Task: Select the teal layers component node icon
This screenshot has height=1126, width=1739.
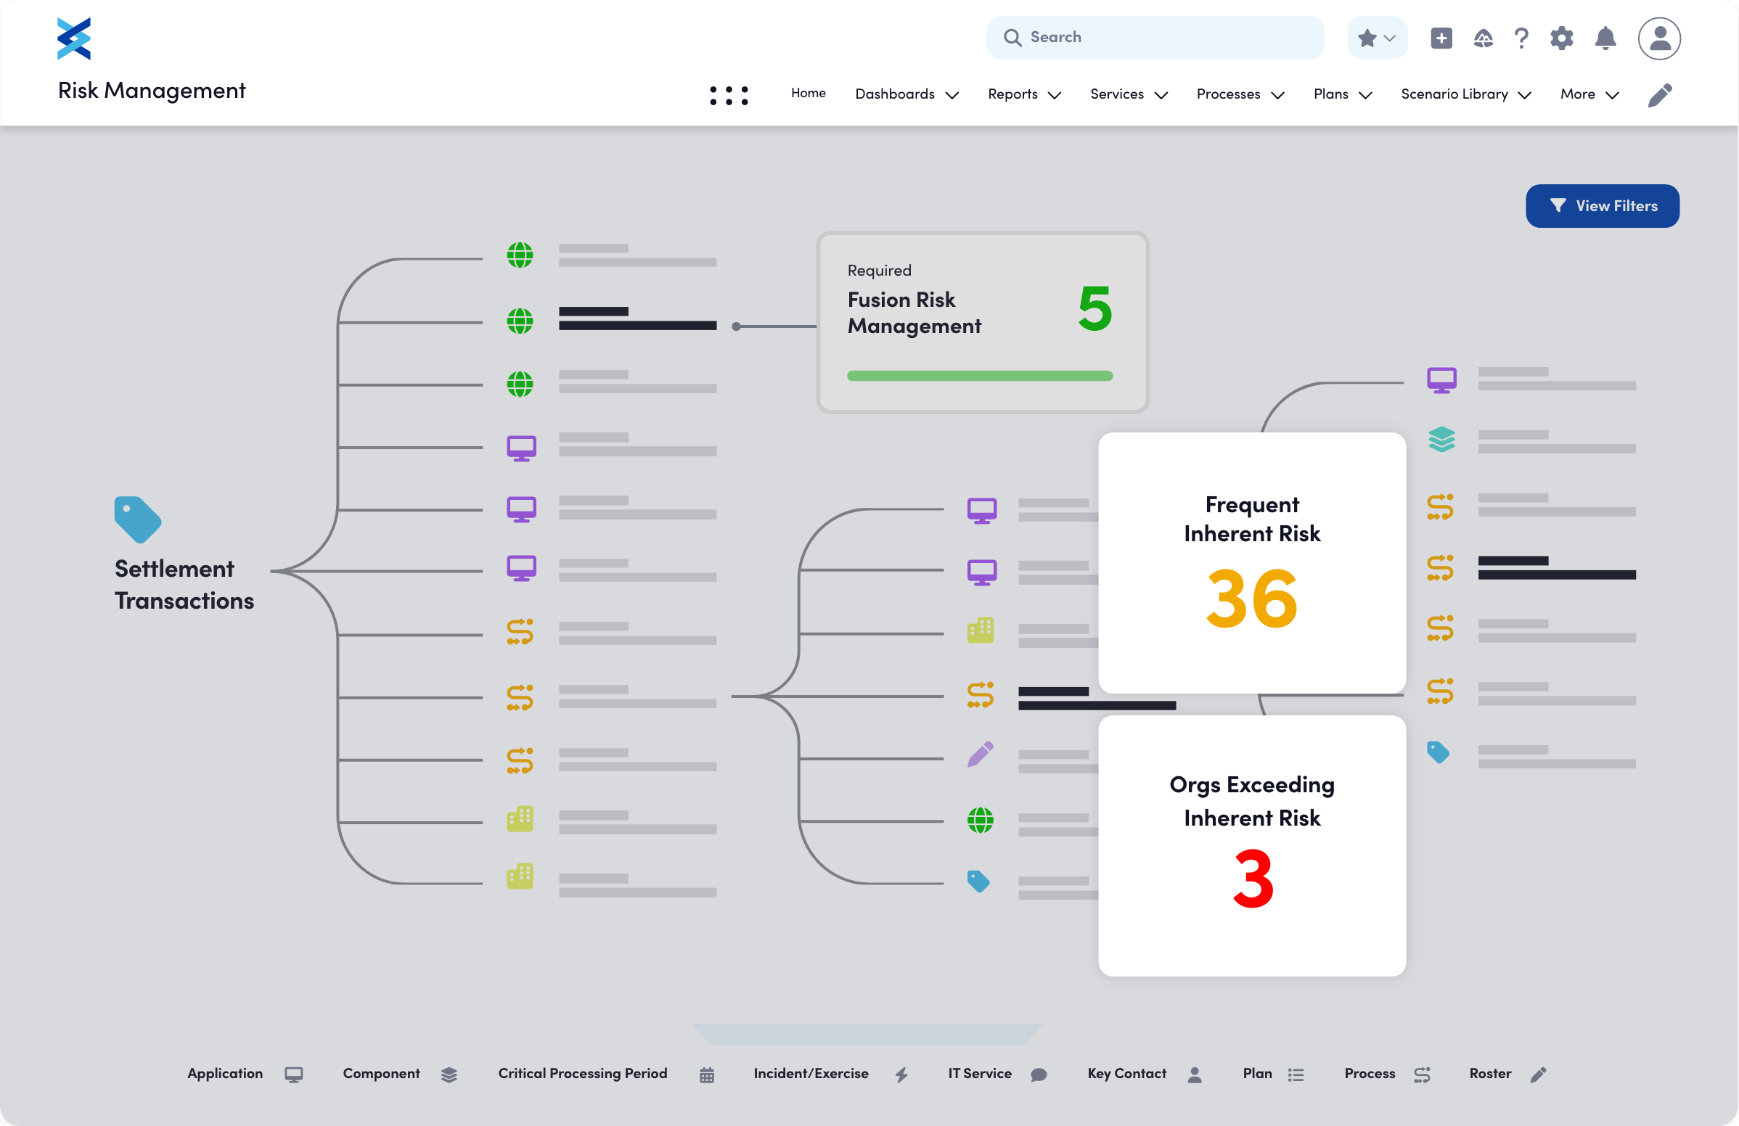Action: (1441, 440)
